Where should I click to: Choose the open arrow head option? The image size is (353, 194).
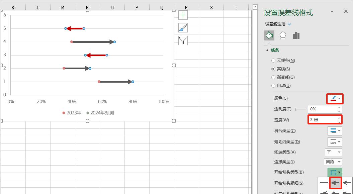(x=347, y=183)
